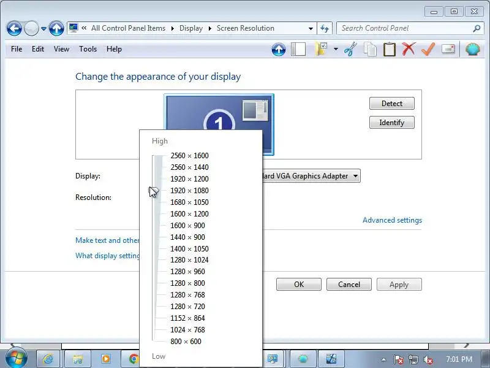Screen dimensions: 490x368
Task: Click the scissors Cut toolbar icon
Action: click(x=350, y=49)
